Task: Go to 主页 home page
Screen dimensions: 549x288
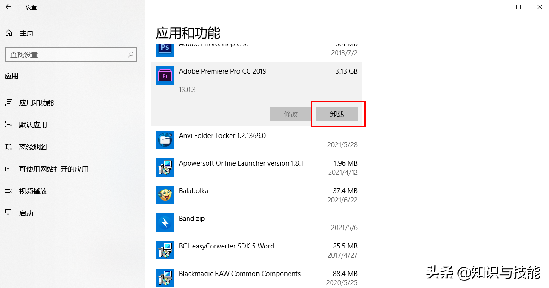Action: (x=26, y=33)
